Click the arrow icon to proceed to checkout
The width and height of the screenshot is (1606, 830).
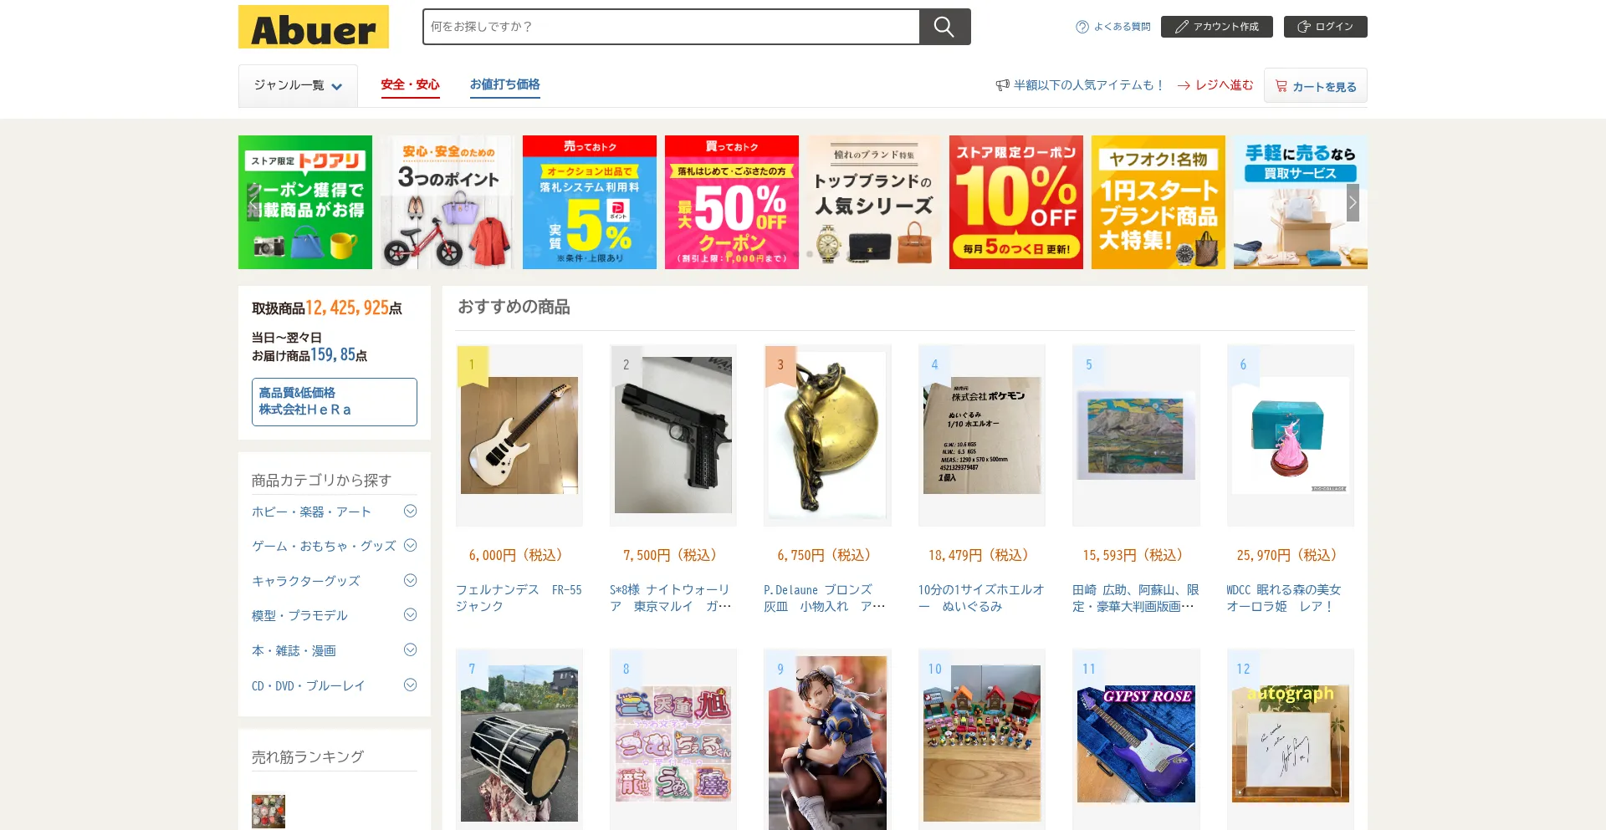pos(1184,85)
